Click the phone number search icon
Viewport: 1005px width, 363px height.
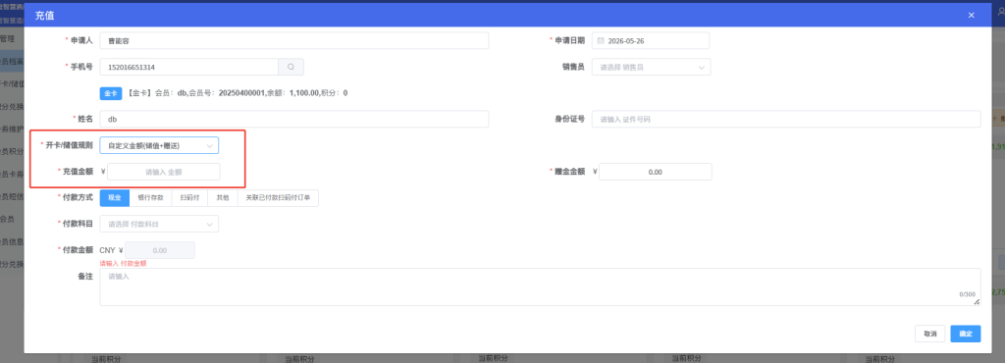(x=291, y=67)
